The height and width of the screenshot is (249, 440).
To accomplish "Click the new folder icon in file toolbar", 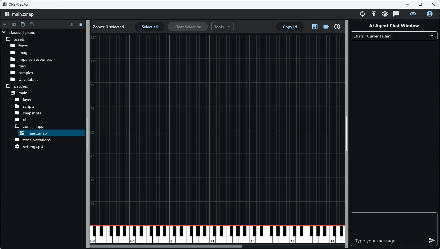I will click(14, 24).
